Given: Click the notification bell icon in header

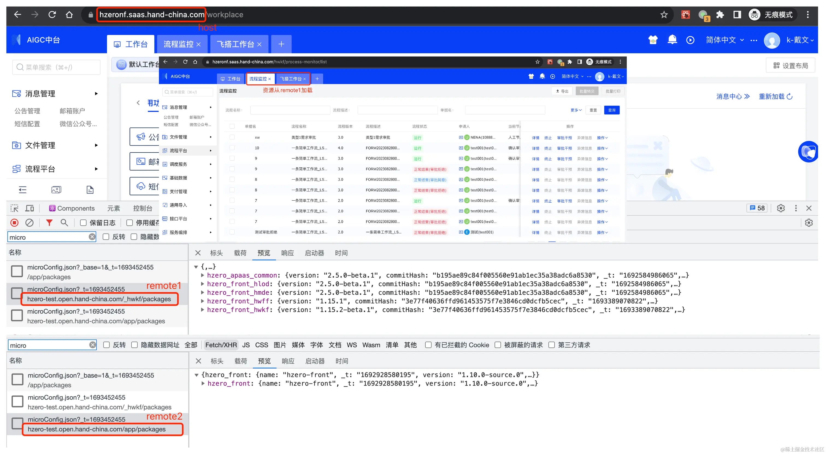Looking at the screenshot, I should (672, 40).
